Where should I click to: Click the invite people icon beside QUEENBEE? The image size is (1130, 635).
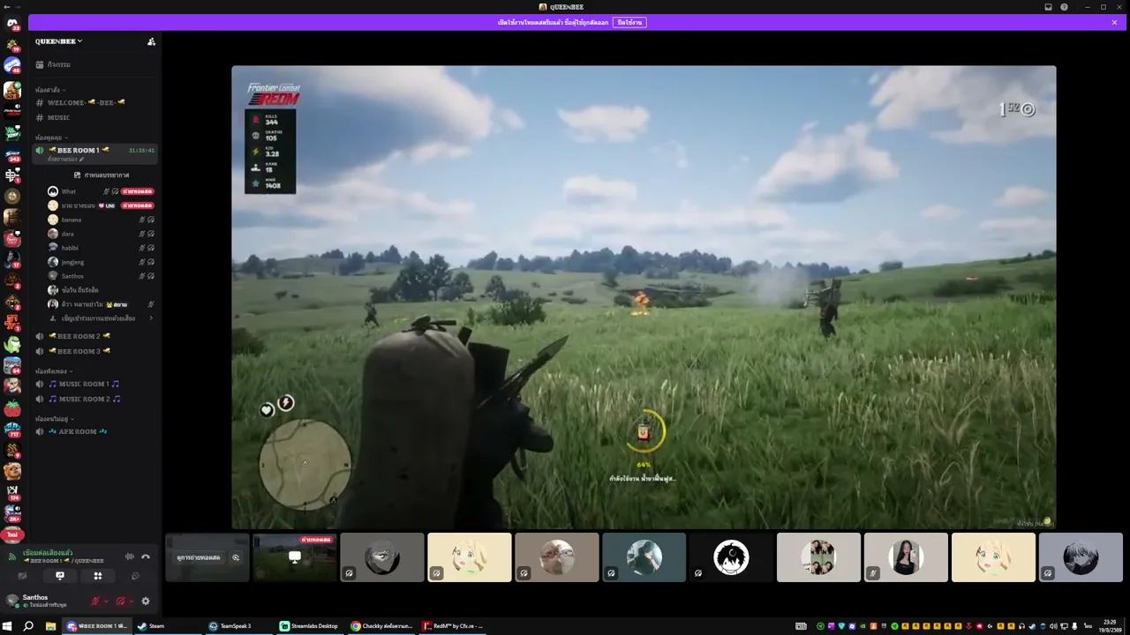(x=152, y=41)
